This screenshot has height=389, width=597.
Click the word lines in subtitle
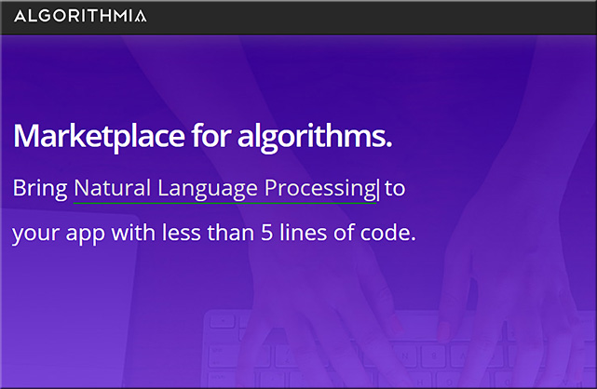pos(303,233)
